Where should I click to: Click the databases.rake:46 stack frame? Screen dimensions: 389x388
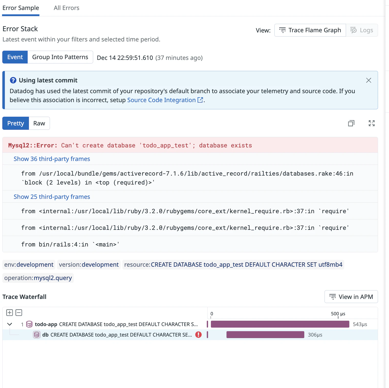coord(190,178)
